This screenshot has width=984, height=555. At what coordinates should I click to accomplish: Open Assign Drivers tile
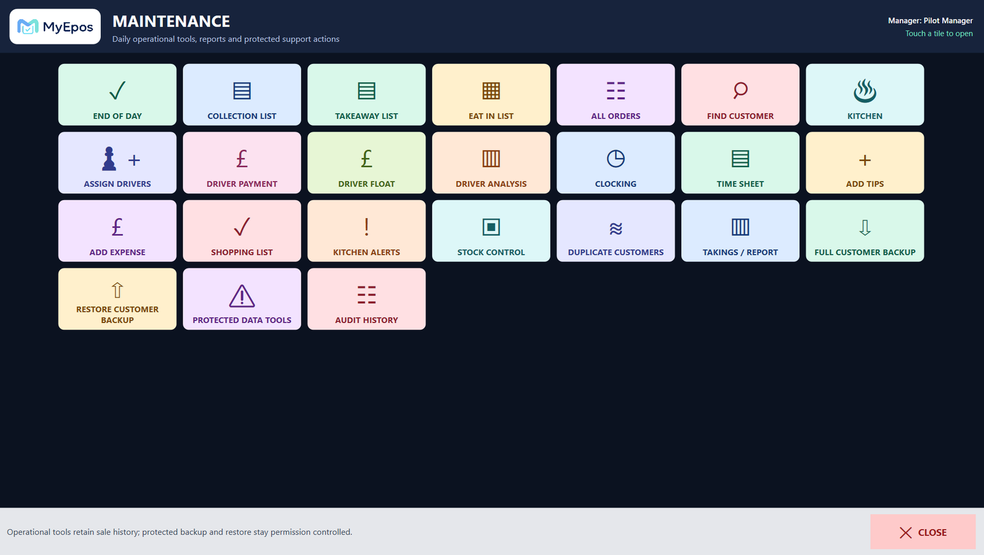117,163
